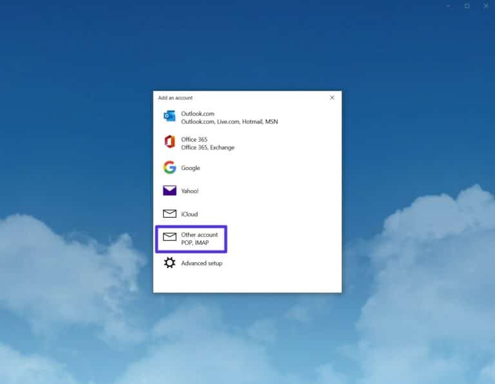Maximize the Mail app window
The width and height of the screenshot is (495, 384).
pyautogui.click(x=467, y=6)
